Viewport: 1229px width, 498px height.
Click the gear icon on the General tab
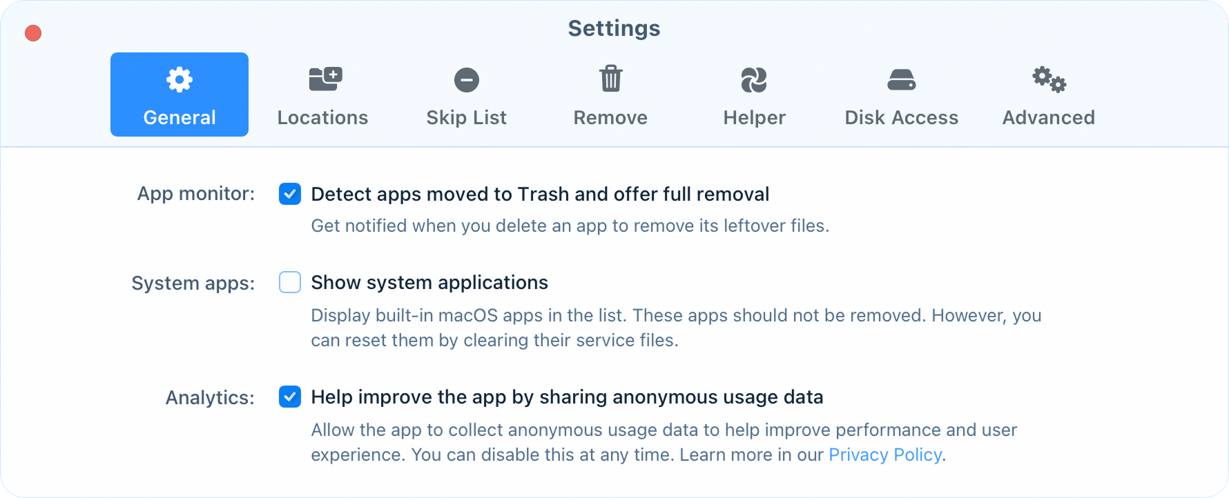(179, 79)
